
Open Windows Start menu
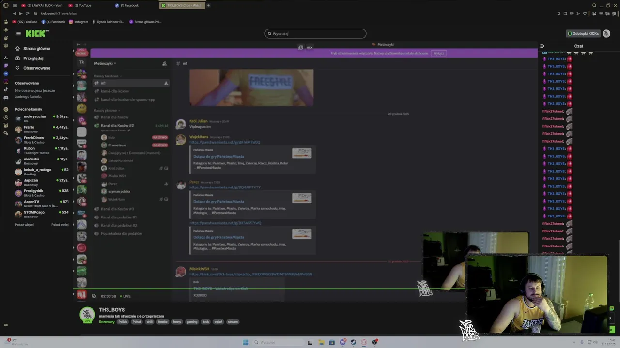pos(246,342)
